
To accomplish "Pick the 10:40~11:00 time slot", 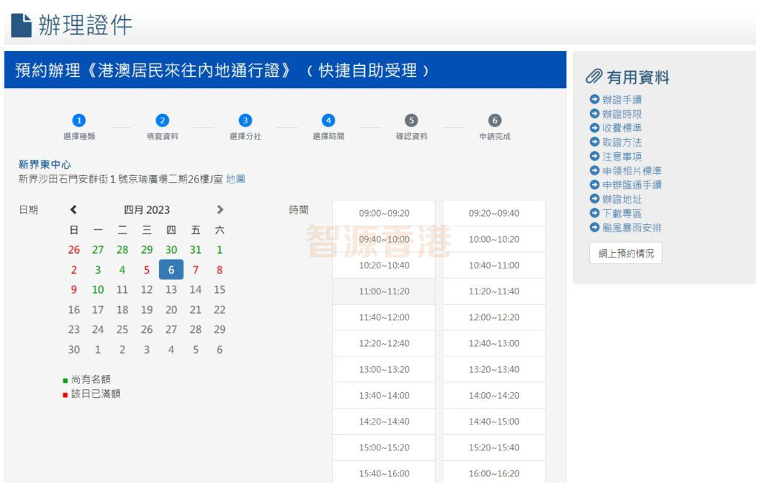I will [x=494, y=265].
